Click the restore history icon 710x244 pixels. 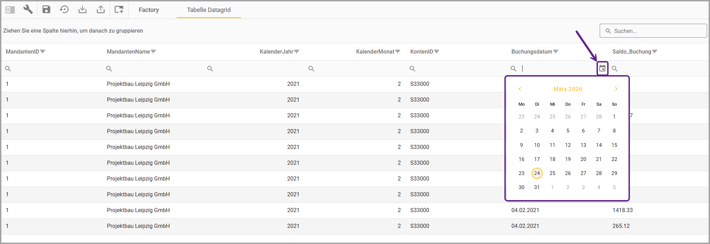tap(64, 10)
